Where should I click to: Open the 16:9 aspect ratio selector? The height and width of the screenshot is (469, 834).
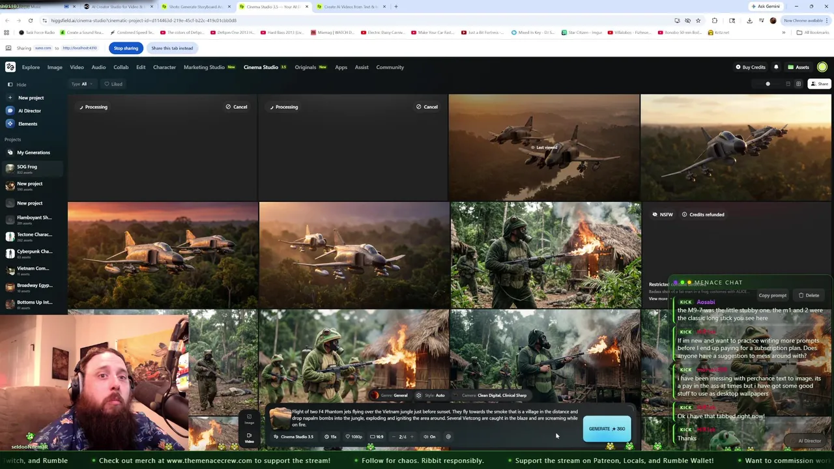point(377,436)
